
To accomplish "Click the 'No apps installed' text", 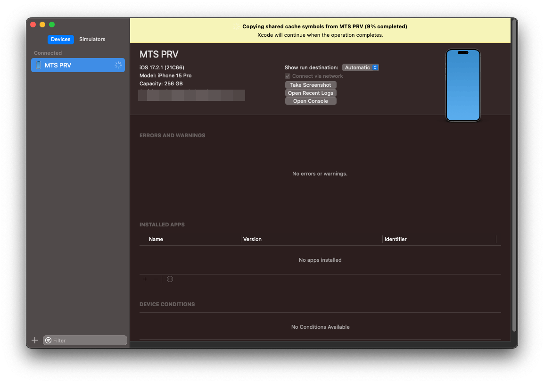I will [x=320, y=260].
